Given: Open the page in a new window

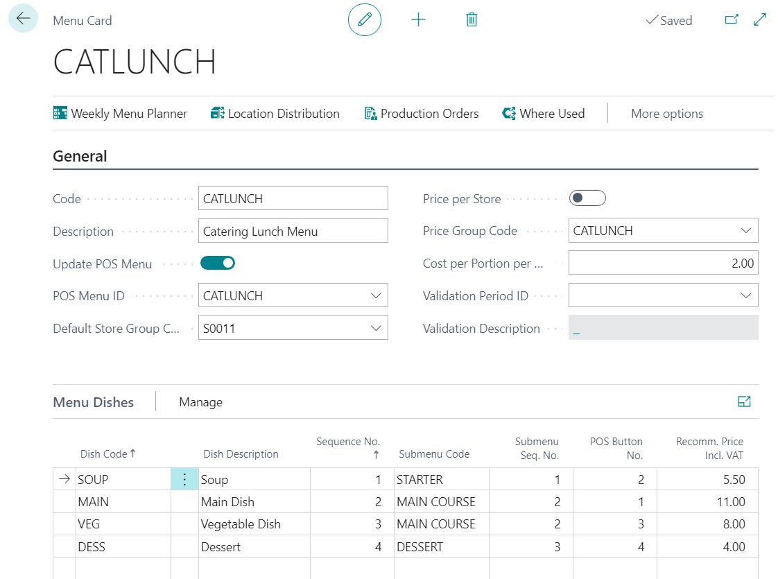Looking at the screenshot, I should click(732, 20).
